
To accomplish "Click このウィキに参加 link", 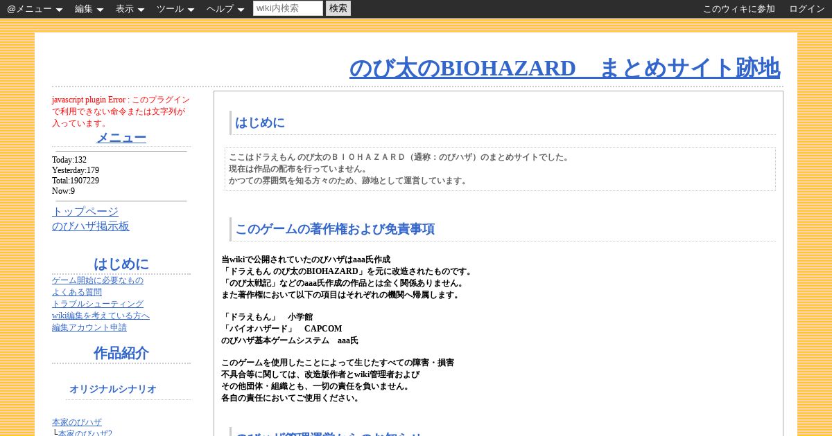I will (x=739, y=9).
